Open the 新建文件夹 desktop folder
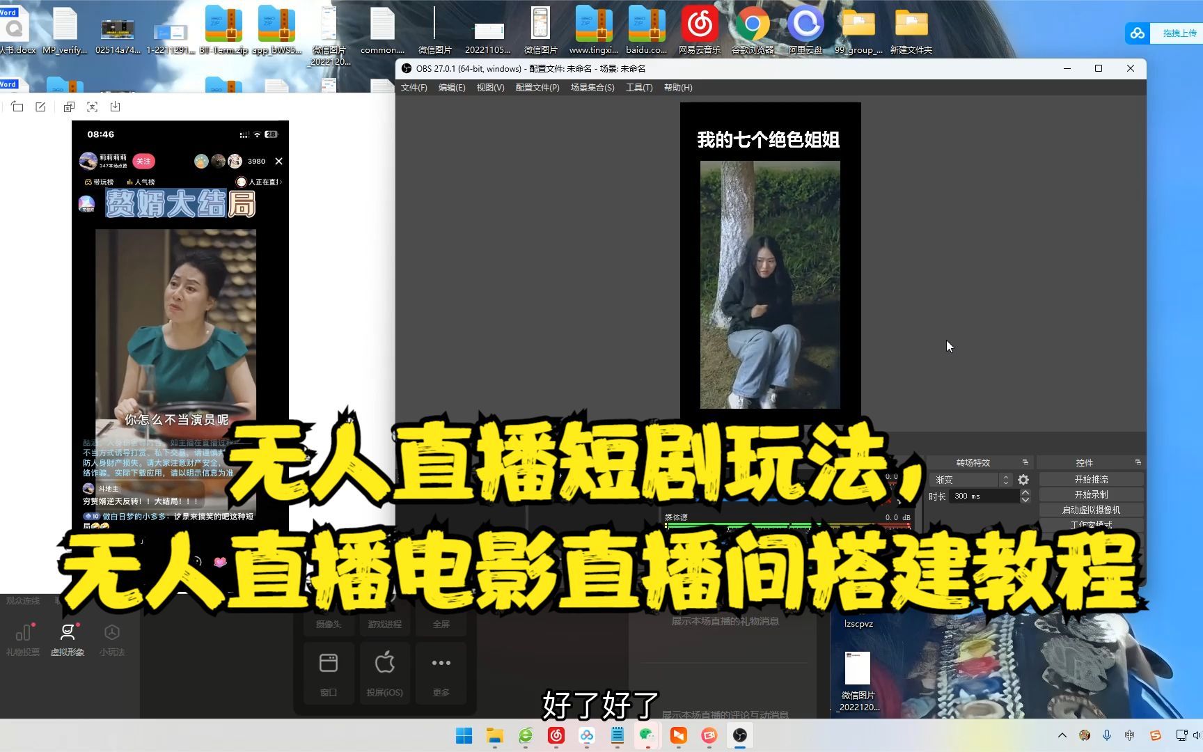Viewport: 1203px width, 752px height. pos(911,29)
